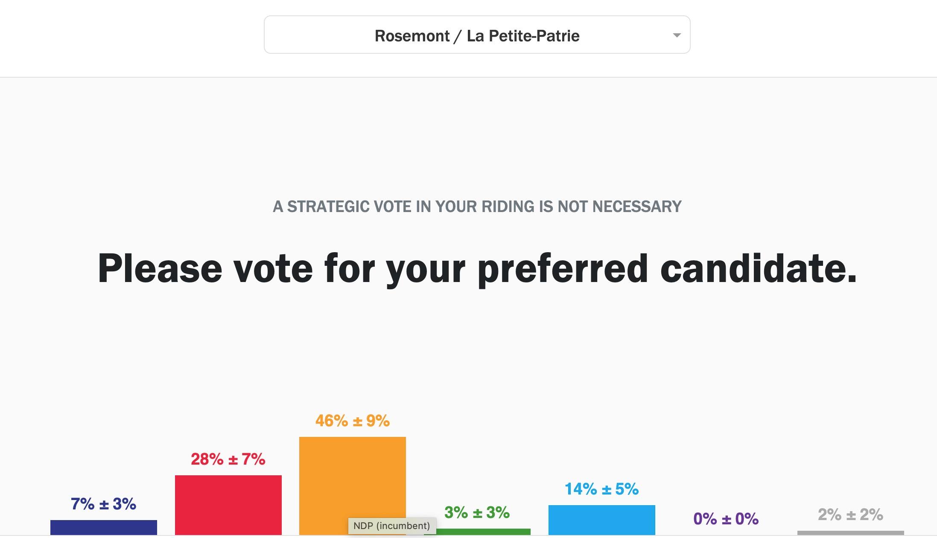Image resolution: width=937 pixels, height=538 pixels.
Task: Click the 46% ± 9% orange label
Action: (353, 421)
